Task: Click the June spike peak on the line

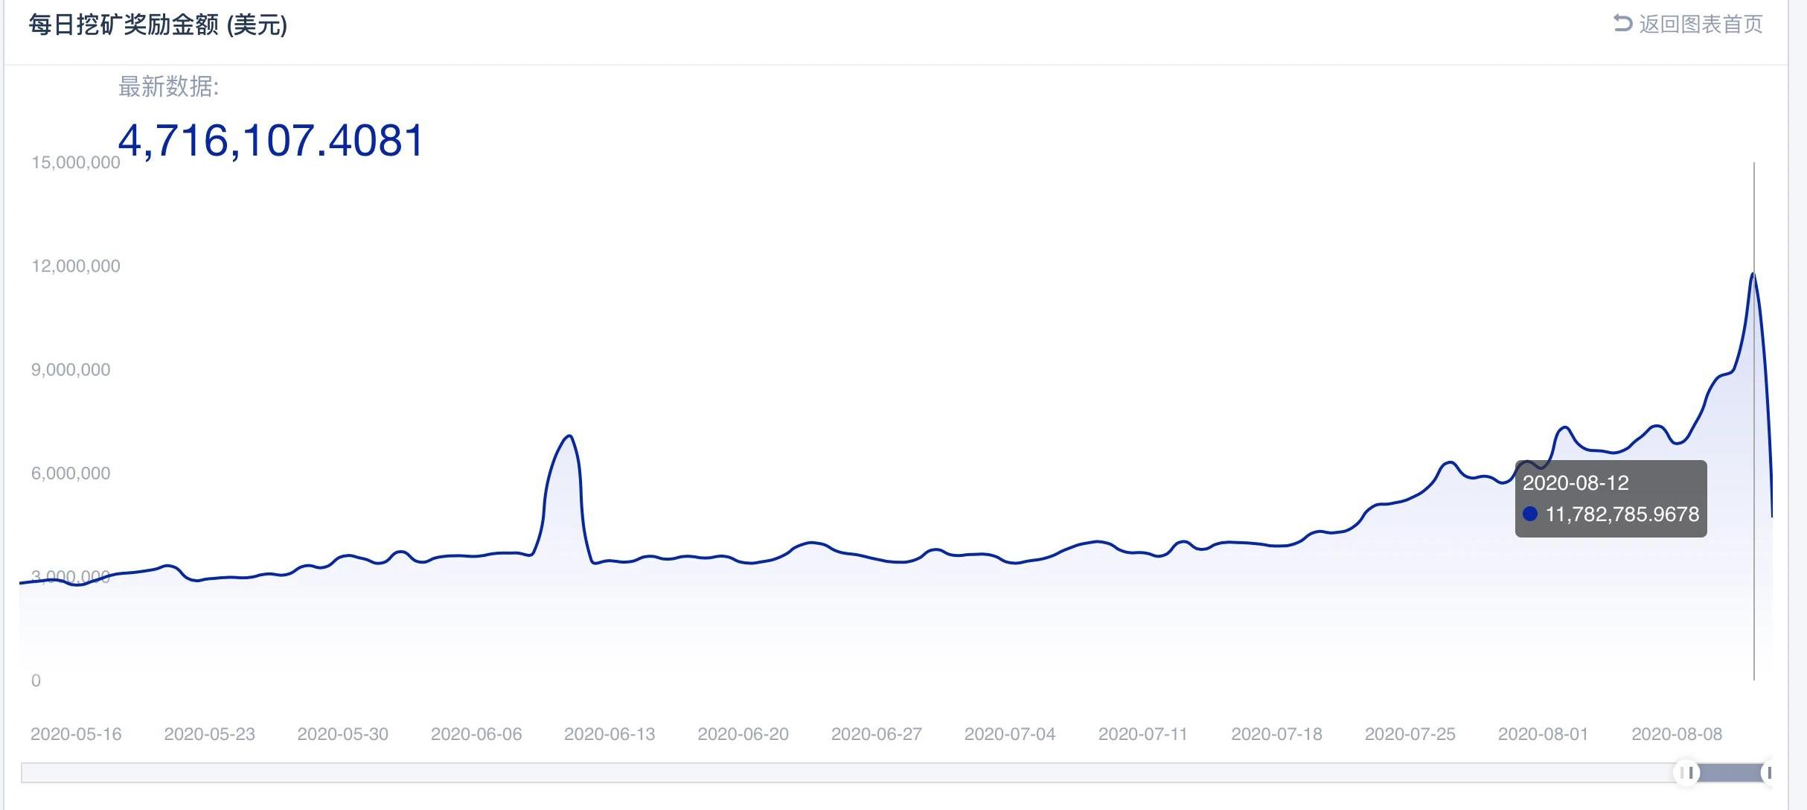Action: point(569,436)
